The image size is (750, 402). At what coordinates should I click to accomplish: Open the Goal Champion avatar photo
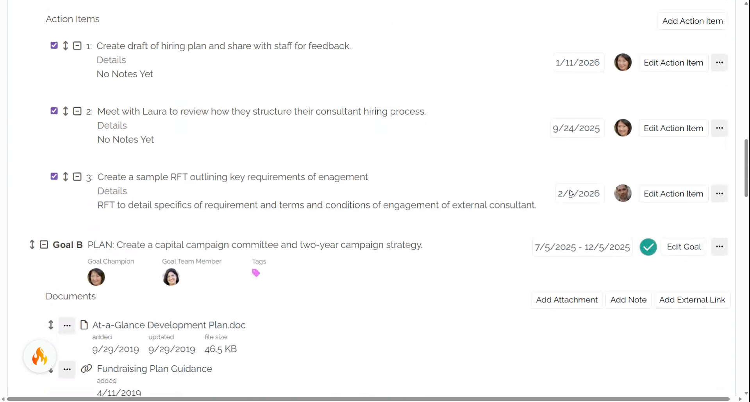(x=96, y=277)
